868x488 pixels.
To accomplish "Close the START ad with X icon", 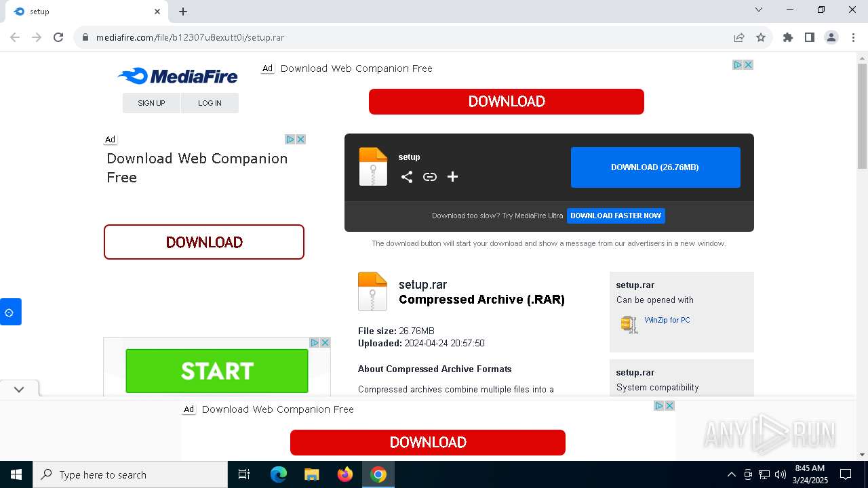I will tap(325, 342).
